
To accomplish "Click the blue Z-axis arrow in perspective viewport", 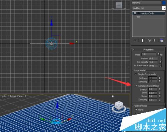I will [57, 105].
